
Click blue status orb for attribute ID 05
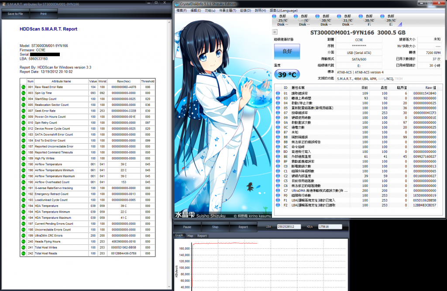[x=278, y=108]
